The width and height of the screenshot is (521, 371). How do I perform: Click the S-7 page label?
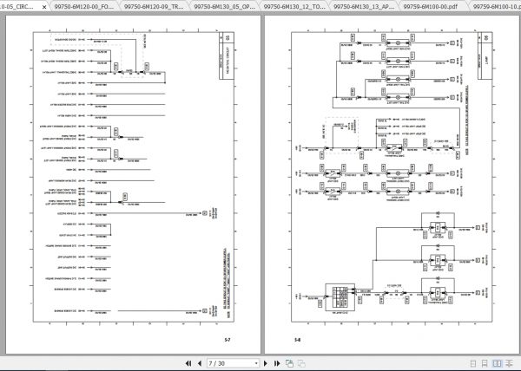[228, 340]
